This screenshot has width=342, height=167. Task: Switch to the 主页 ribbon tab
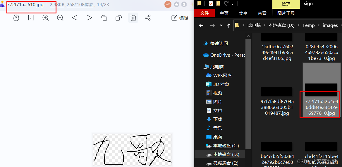224,13
